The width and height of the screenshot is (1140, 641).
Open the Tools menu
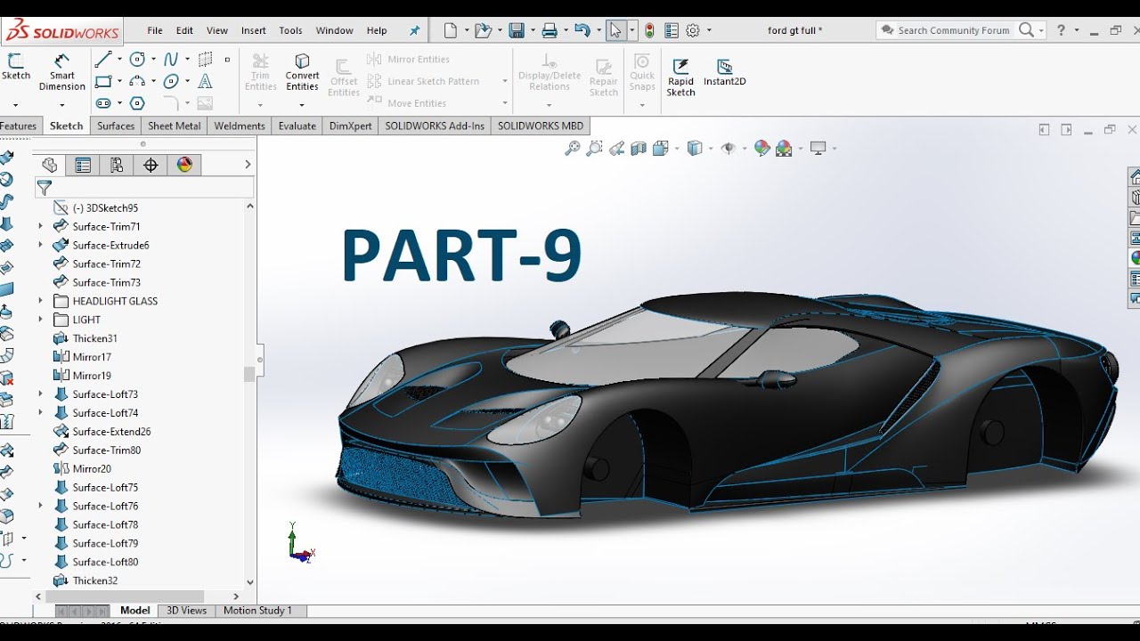290,30
